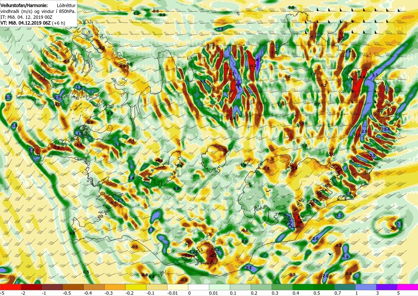The width and height of the screenshot is (418, 296).
Task: Click the blue legend swatch between 1 and 3
Action: tap(366, 287)
